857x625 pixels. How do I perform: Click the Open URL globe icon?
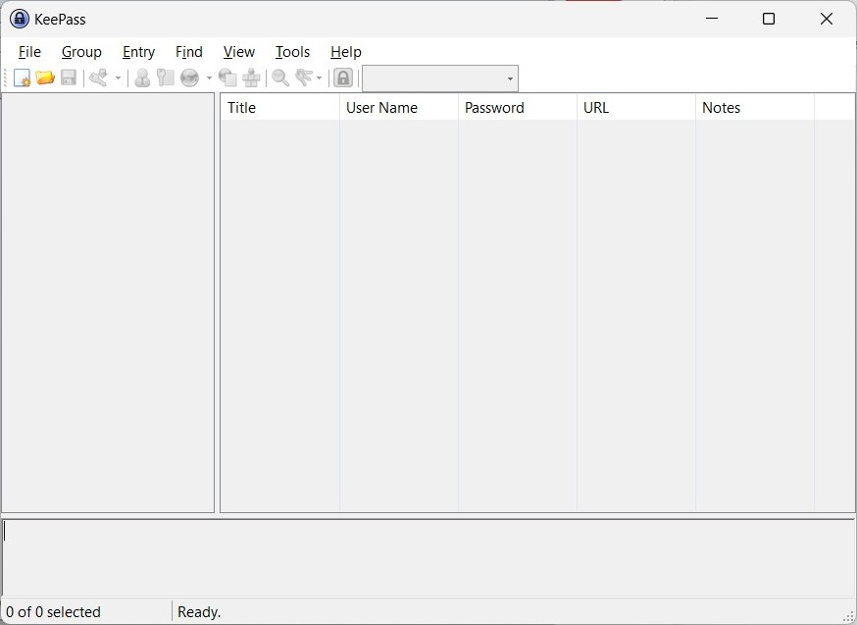click(190, 78)
